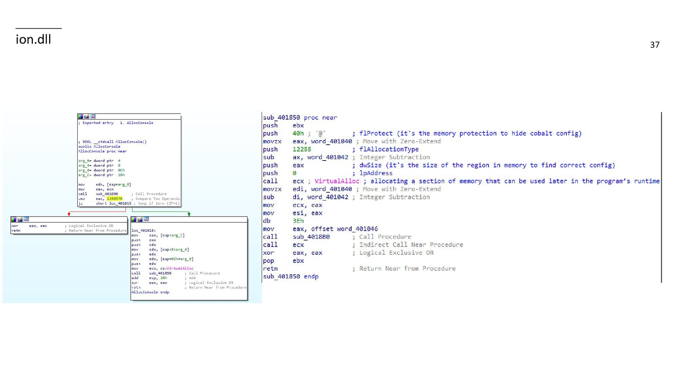Click edit-name icon on loc_401018 block
This screenshot has height=381, width=678.
point(140,219)
